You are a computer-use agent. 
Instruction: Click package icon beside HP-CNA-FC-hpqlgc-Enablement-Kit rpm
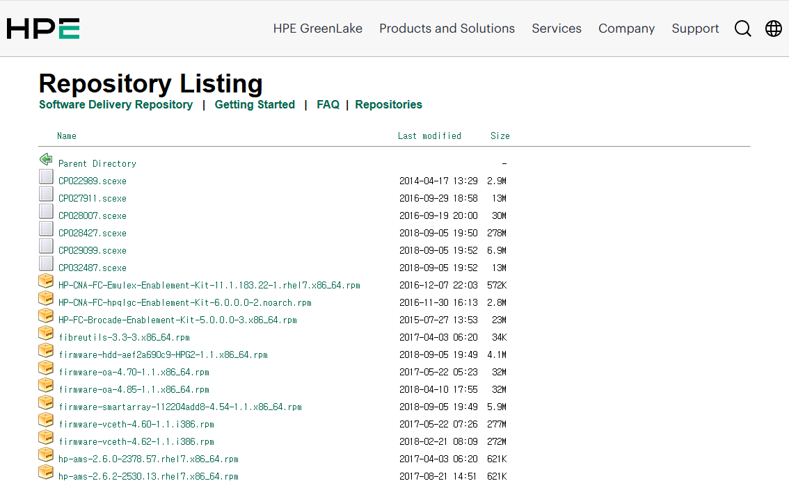(x=46, y=299)
